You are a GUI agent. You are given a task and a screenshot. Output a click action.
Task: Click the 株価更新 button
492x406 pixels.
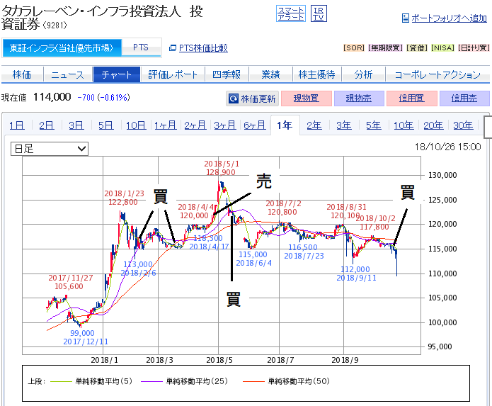click(252, 99)
